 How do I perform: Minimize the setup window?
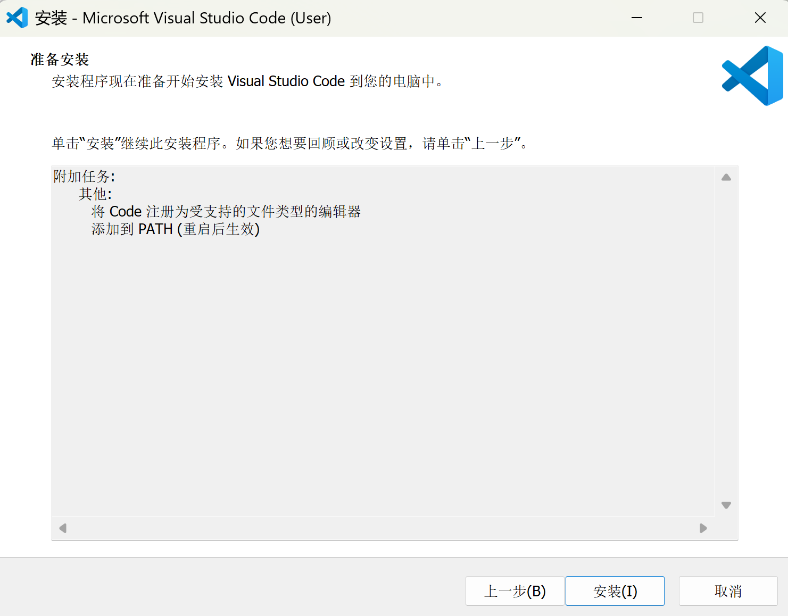point(637,18)
